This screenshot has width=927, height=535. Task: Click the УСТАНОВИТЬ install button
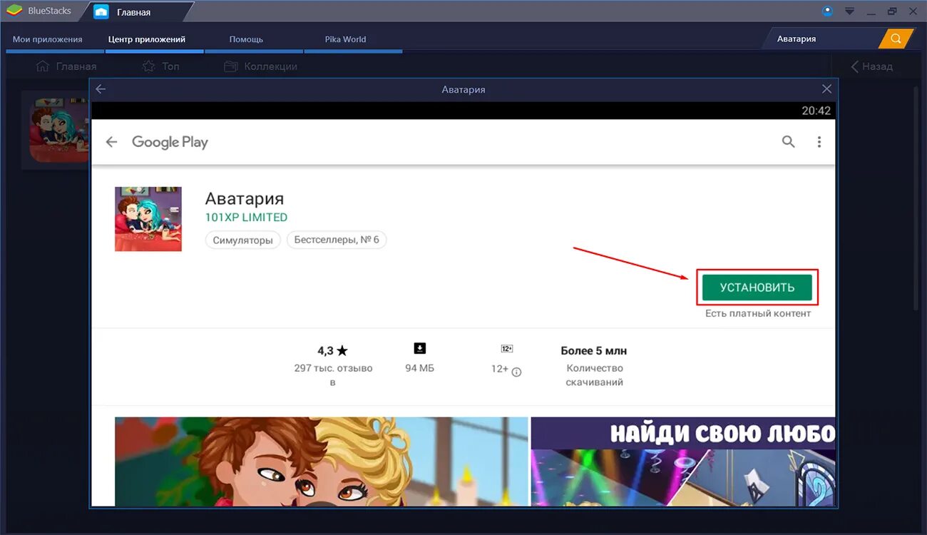click(x=757, y=287)
